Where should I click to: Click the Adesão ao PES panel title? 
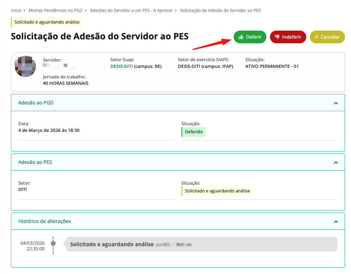click(35, 163)
